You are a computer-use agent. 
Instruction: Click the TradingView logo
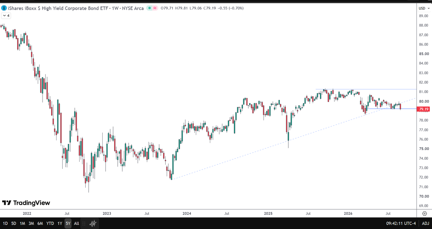pos(26,203)
